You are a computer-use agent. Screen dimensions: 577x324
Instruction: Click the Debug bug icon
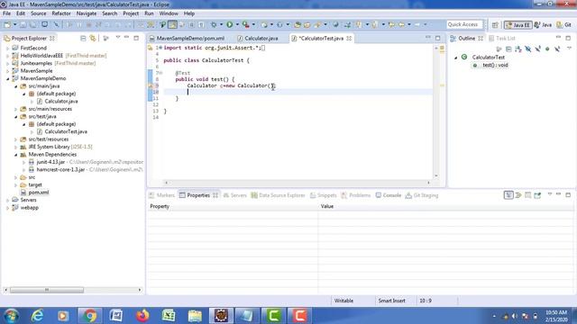(214, 24)
